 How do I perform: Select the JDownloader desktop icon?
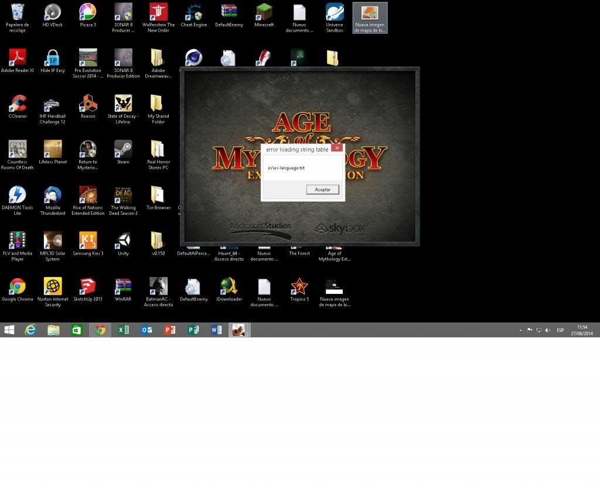tap(229, 290)
